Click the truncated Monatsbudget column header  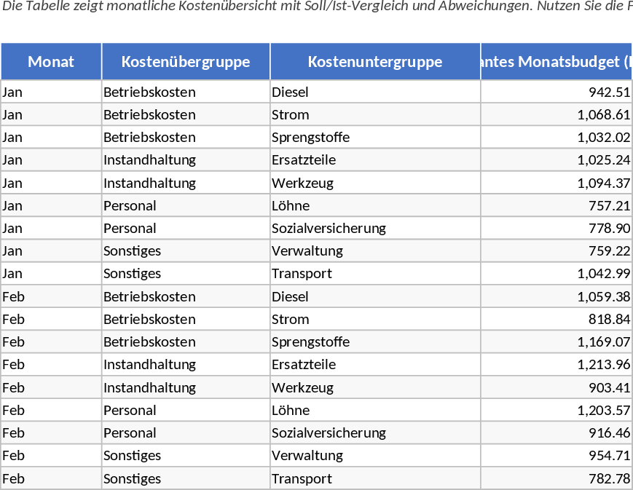(x=557, y=62)
